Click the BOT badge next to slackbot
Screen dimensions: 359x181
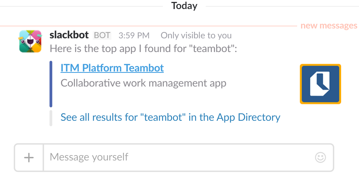[102, 35]
